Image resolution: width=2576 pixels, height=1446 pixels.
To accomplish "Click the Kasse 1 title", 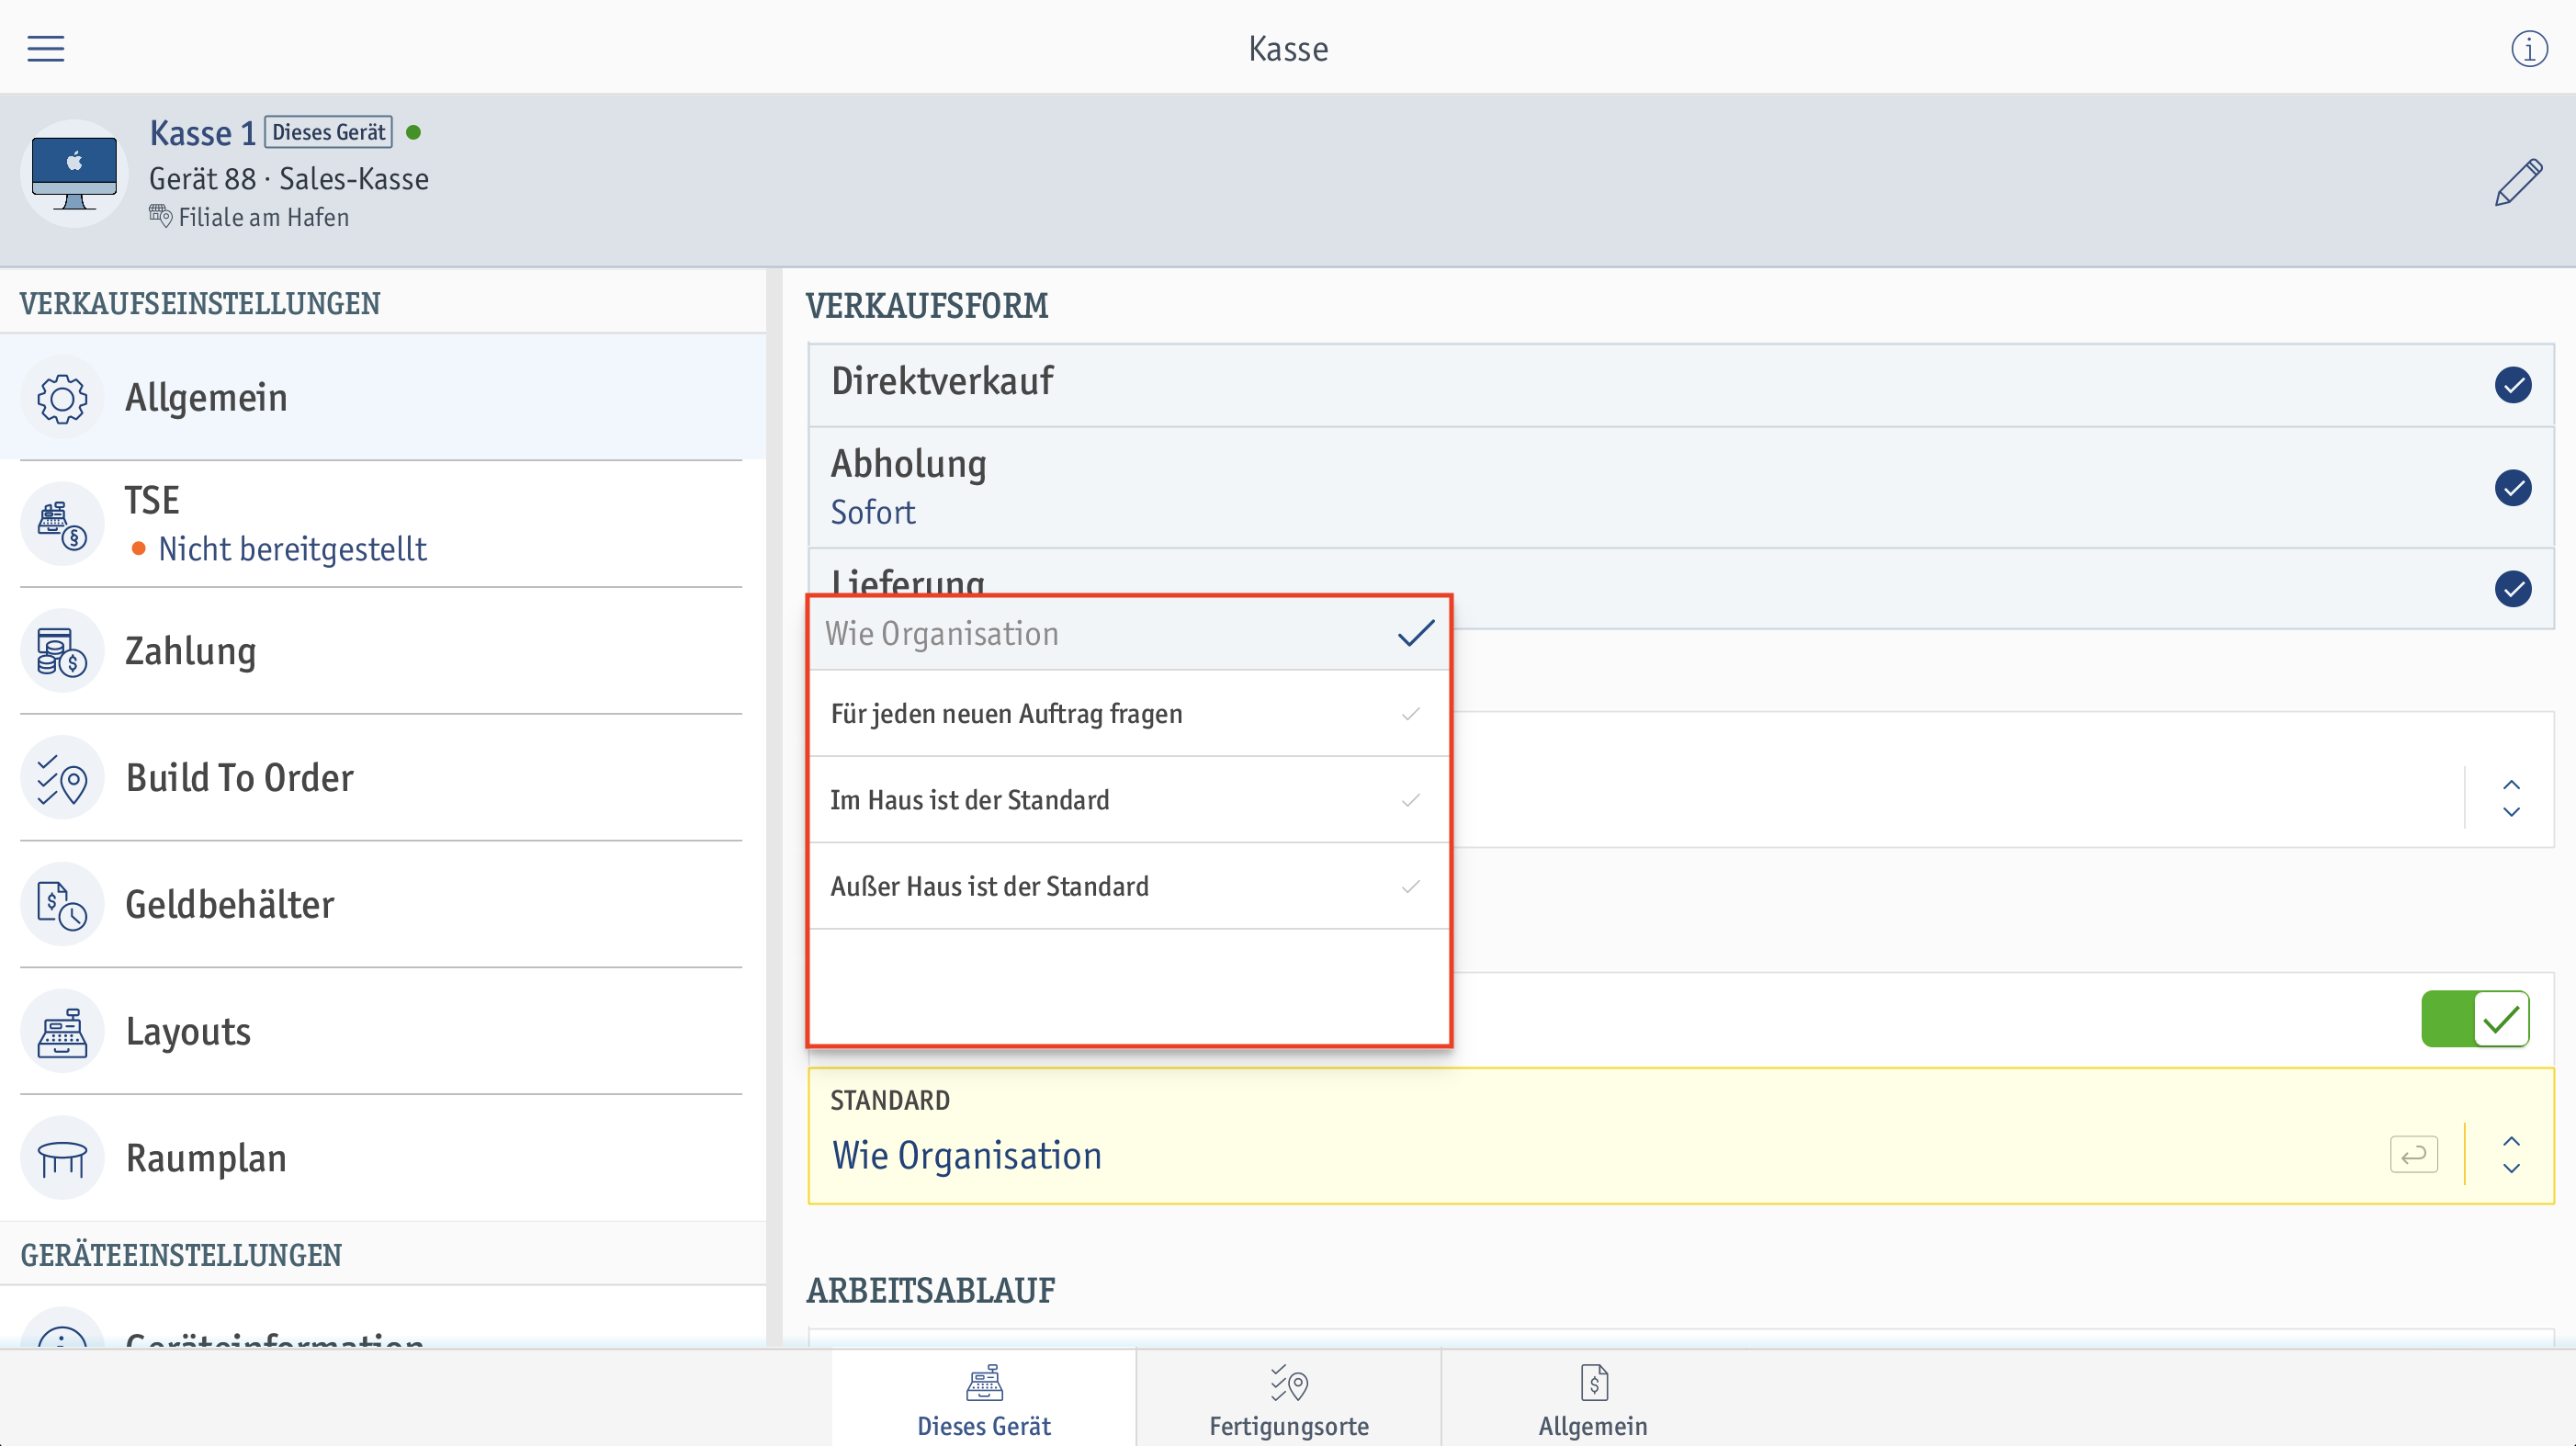I will click(x=202, y=133).
